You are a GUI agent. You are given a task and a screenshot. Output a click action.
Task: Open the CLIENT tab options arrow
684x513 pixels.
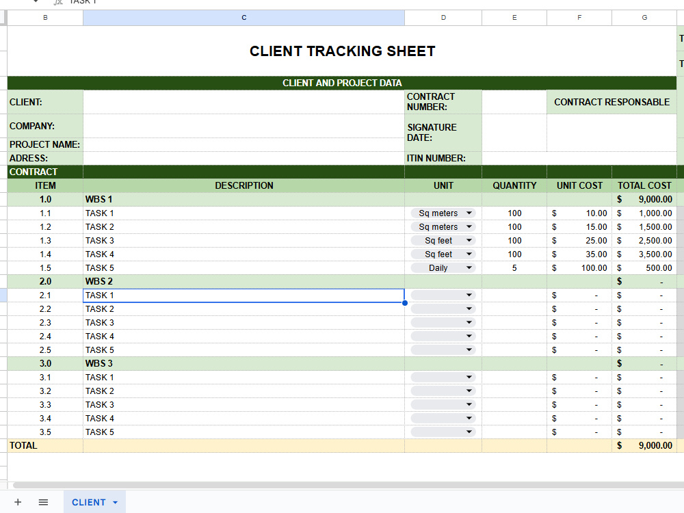pyautogui.click(x=115, y=503)
